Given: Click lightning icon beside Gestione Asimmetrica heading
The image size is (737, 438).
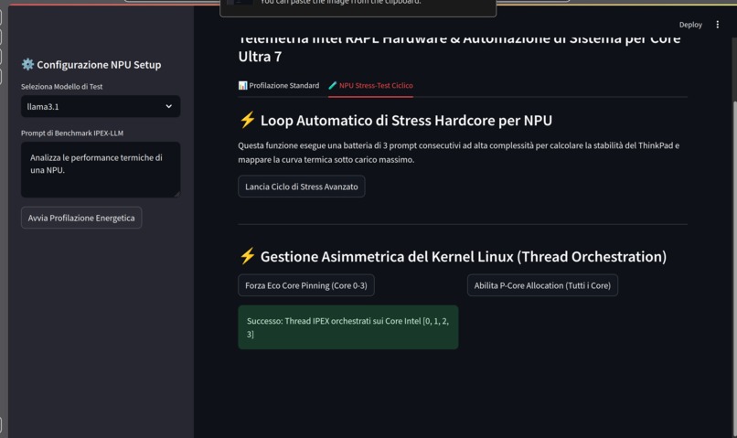Looking at the screenshot, I should pyautogui.click(x=247, y=256).
